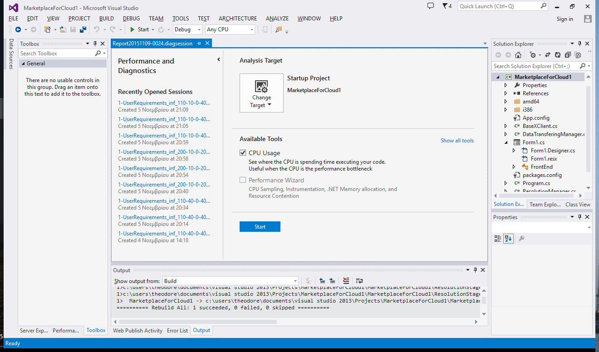
Task: Open the notifications flag icon
Action: 447,6
